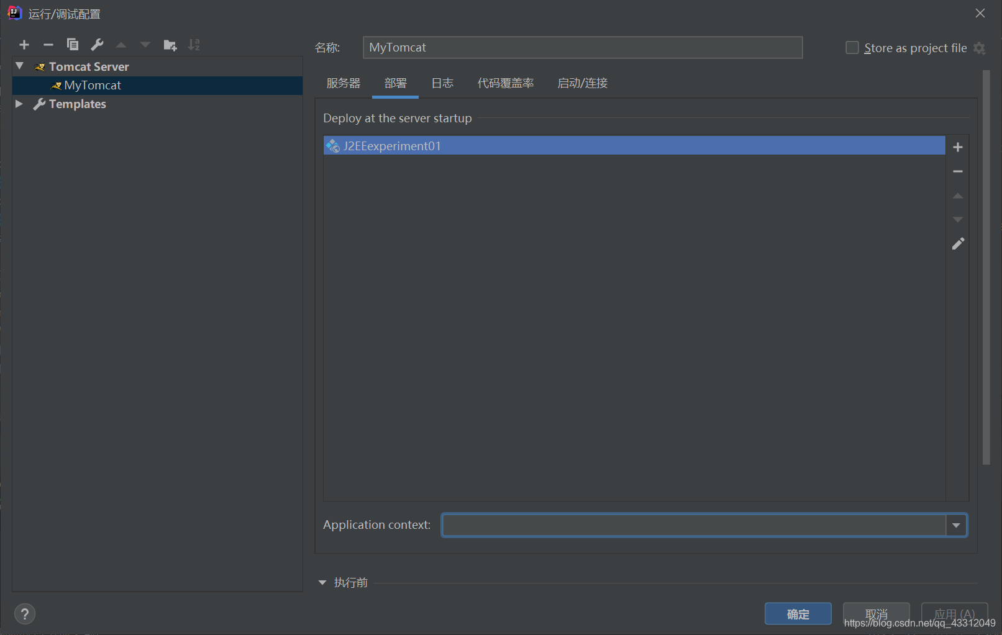
Task: Click the vertical scrollbar of the settings panel
Action: 986,267
